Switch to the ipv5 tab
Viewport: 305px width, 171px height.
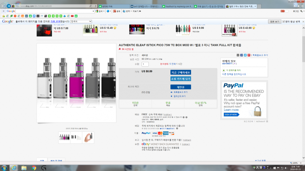(145, 6)
